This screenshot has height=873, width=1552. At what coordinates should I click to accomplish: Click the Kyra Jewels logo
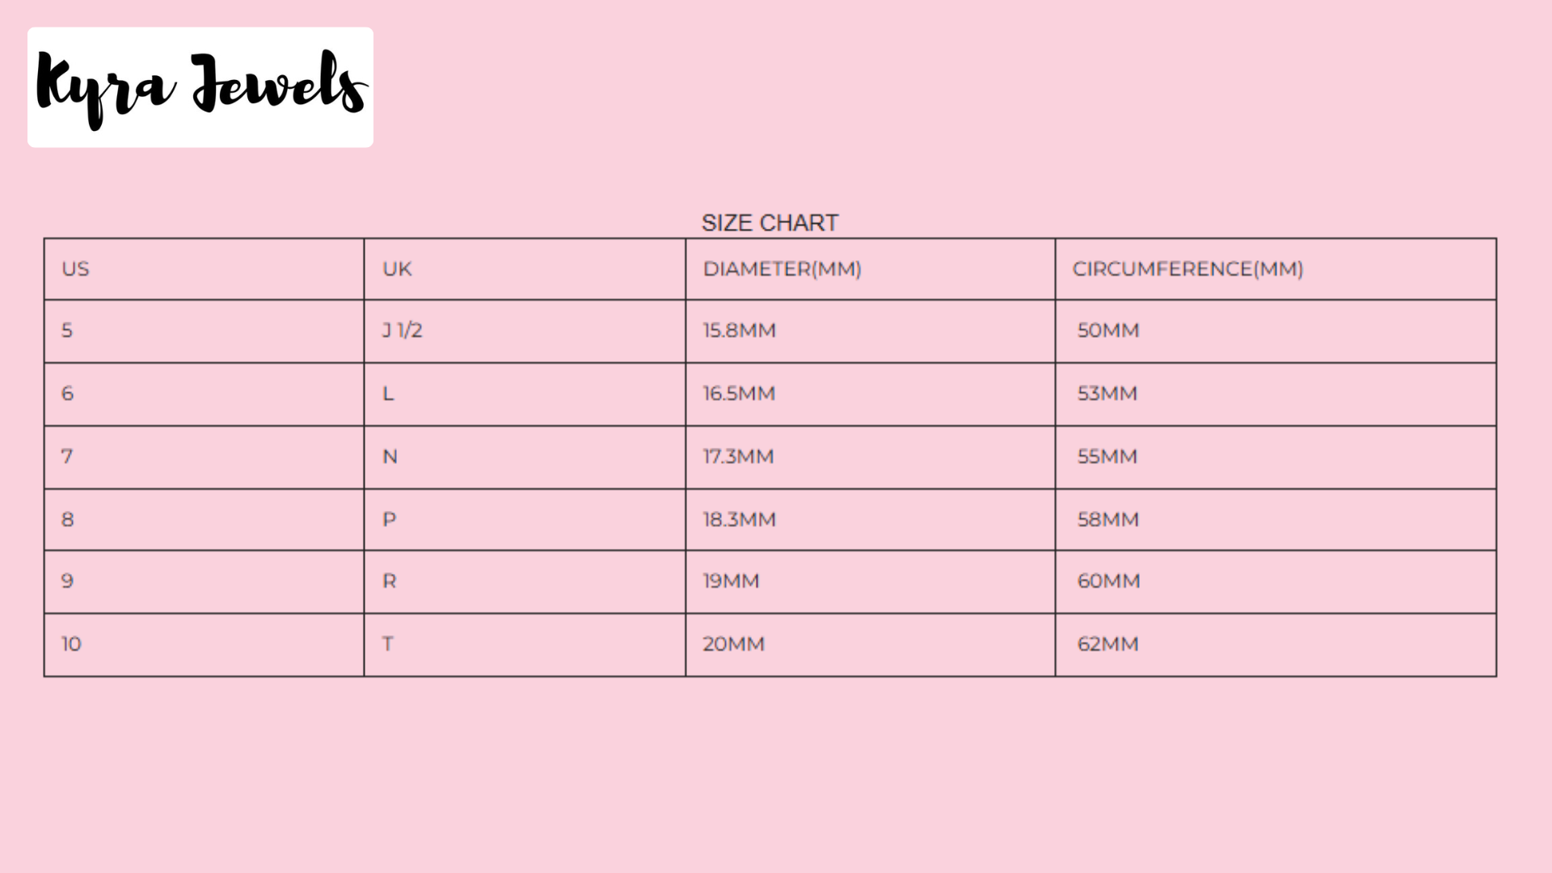(200, 87)
